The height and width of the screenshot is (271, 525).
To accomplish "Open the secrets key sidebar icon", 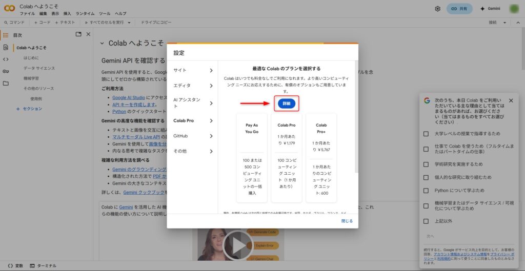I will click(6, 71).
